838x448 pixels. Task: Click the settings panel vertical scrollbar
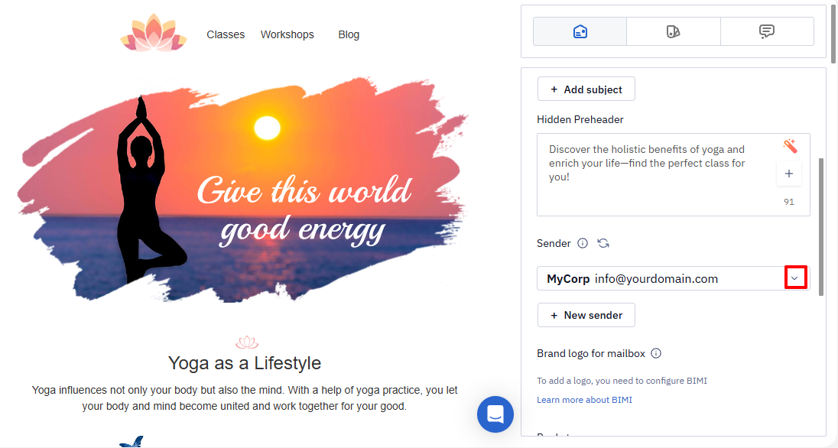pos(821,226)
